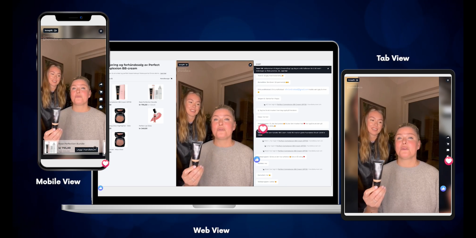Click 'Legg i handlekurv' in mobile view
The height and width of the screenshot is (238, 476).
(x=86, y=150)
